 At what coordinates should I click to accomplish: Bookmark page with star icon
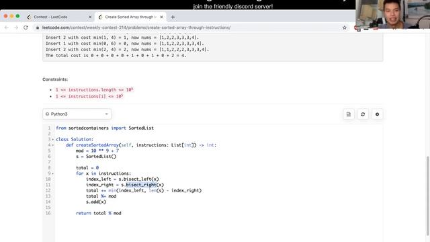point(345,28)
